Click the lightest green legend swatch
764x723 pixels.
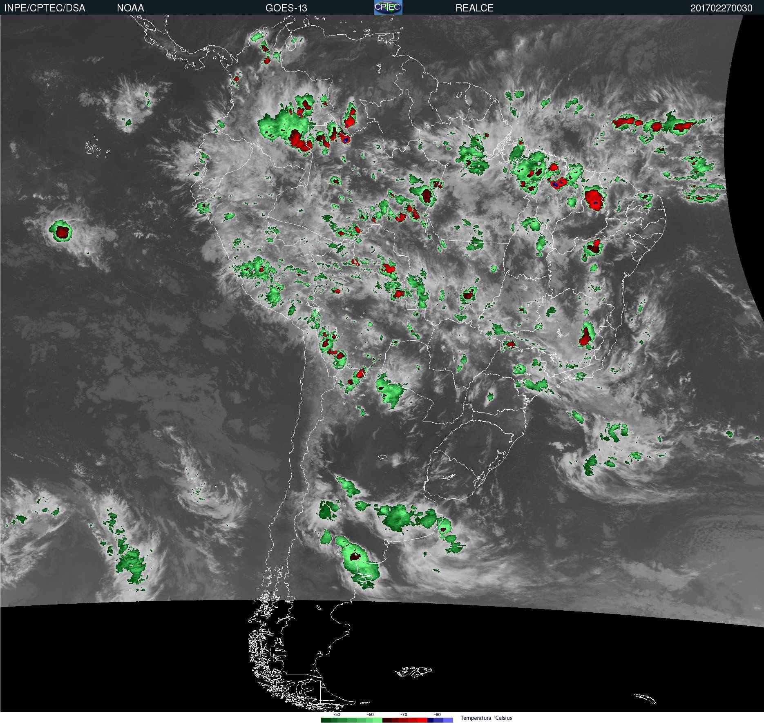pyautogui.click(x=378, y=720)
